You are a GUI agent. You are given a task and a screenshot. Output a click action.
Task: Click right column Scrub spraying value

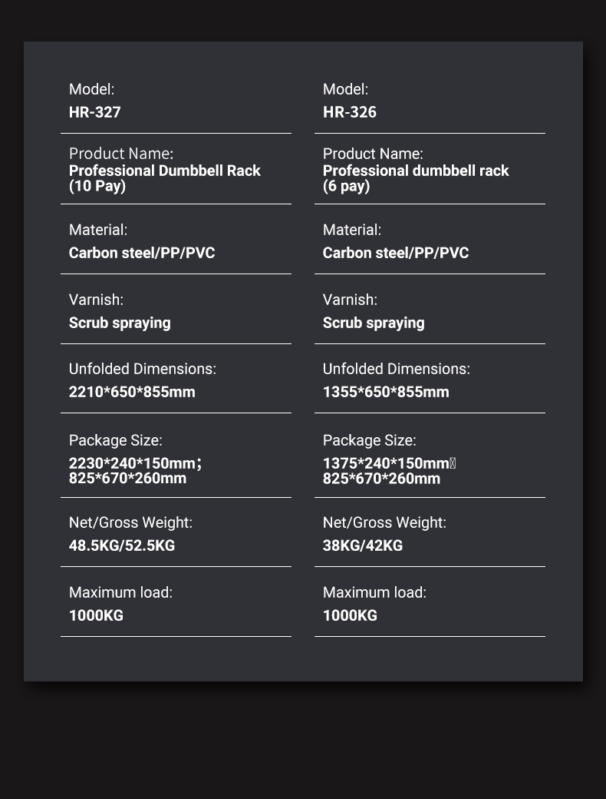[x=374, y=323]
